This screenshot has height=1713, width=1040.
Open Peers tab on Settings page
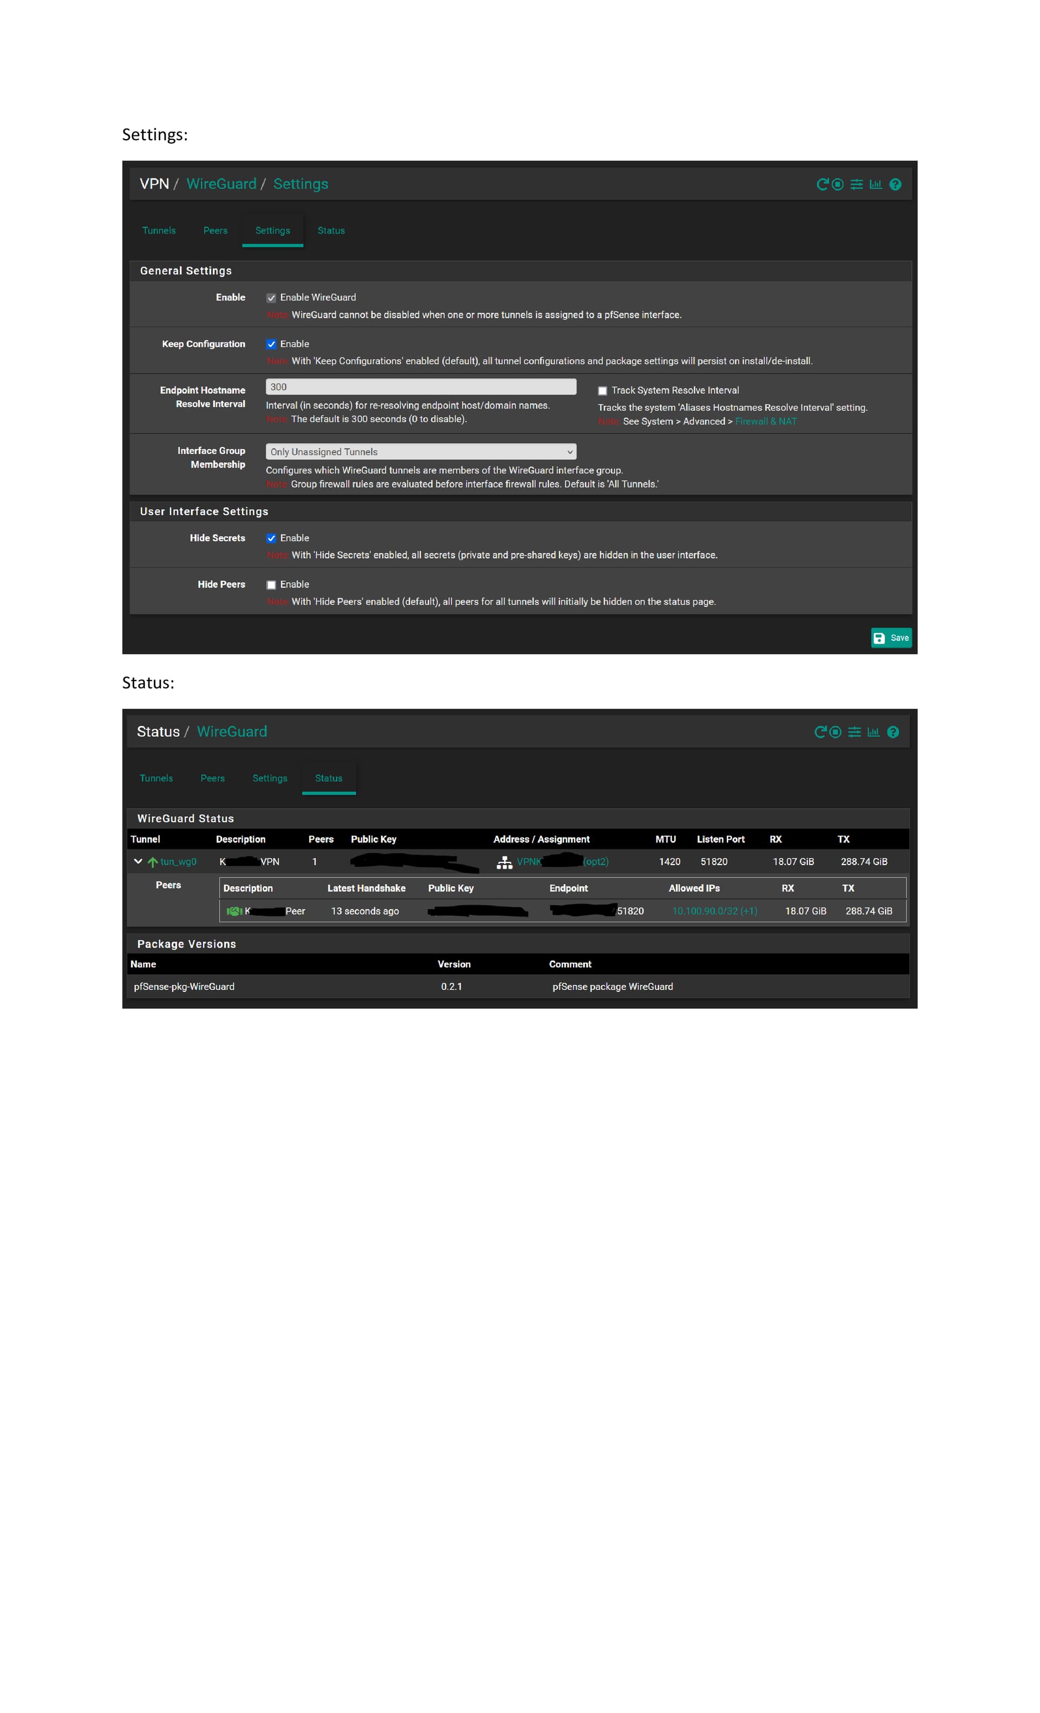[x=216, y=231]
